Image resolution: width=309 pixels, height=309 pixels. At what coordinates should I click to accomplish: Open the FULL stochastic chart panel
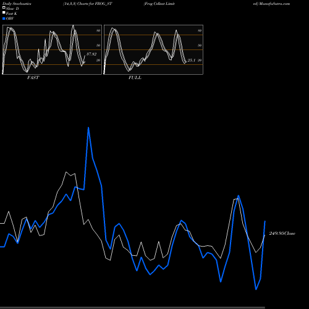click(153, 49)
